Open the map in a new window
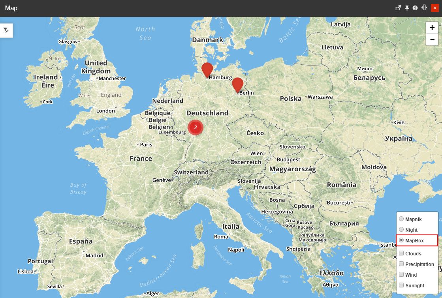The width and height of the screenshot is (442, 298). [399, 7]
